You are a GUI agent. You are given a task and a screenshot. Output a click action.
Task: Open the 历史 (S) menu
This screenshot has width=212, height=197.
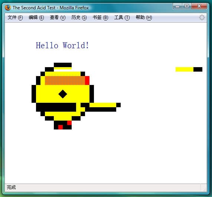pyautogui.click(x=79, y=17)
